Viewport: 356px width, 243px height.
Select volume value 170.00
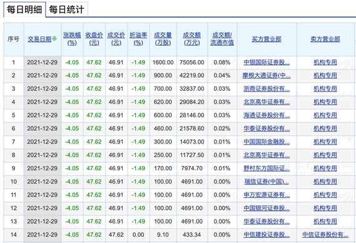point(163,168)
